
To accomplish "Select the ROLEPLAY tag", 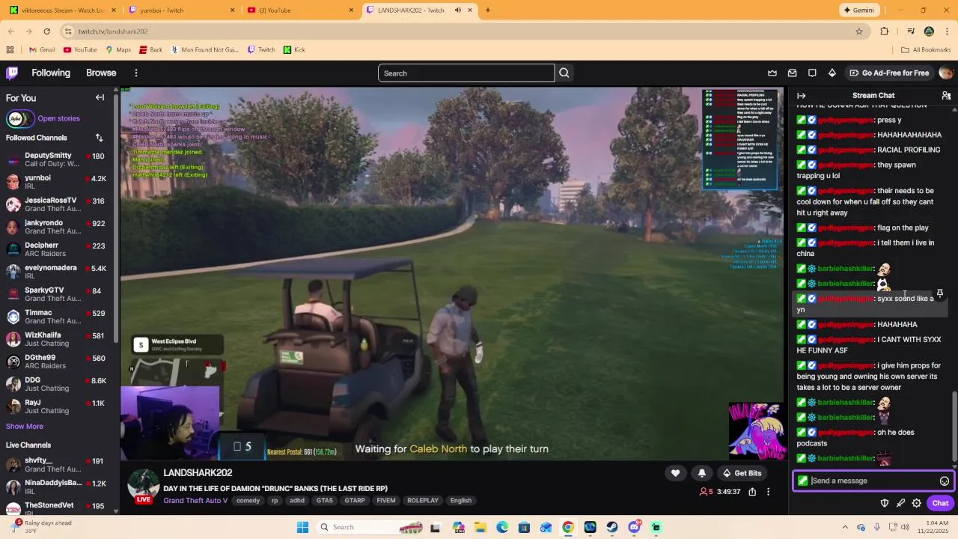I will [x=423, y=501].
